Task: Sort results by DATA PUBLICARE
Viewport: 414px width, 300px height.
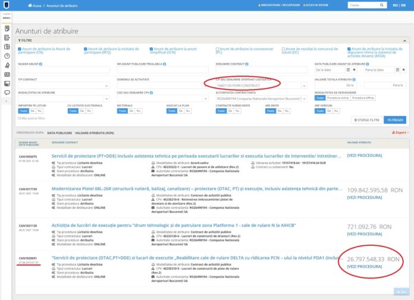Action: pos(59,132)
